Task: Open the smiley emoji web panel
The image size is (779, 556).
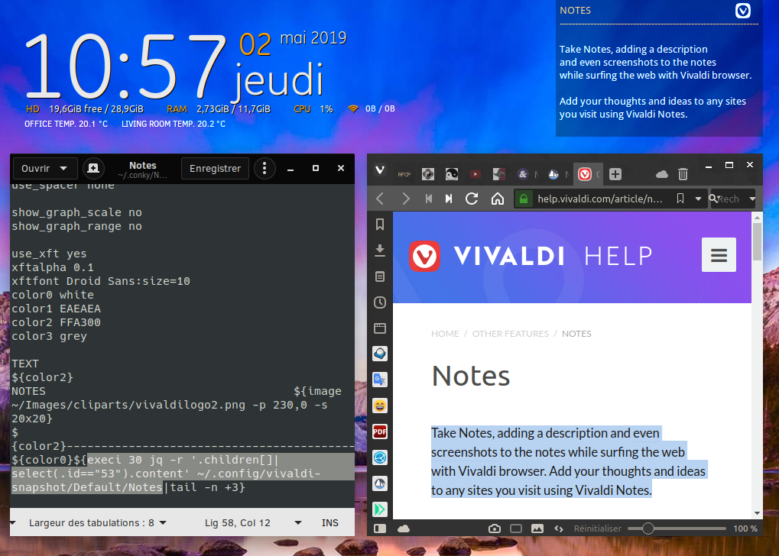Action: coord(380,406)
